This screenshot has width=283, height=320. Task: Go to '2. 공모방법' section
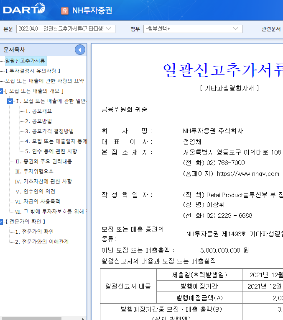click(38, 121)
